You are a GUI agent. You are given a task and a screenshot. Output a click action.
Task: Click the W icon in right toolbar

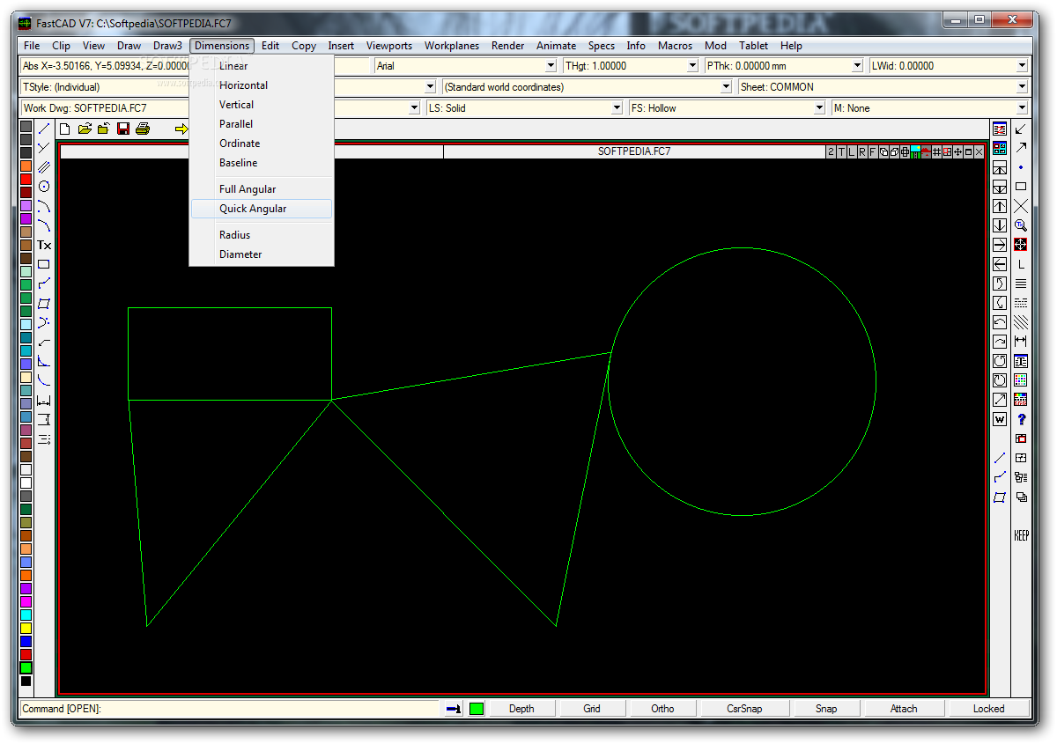click(x=1000, y=419)
